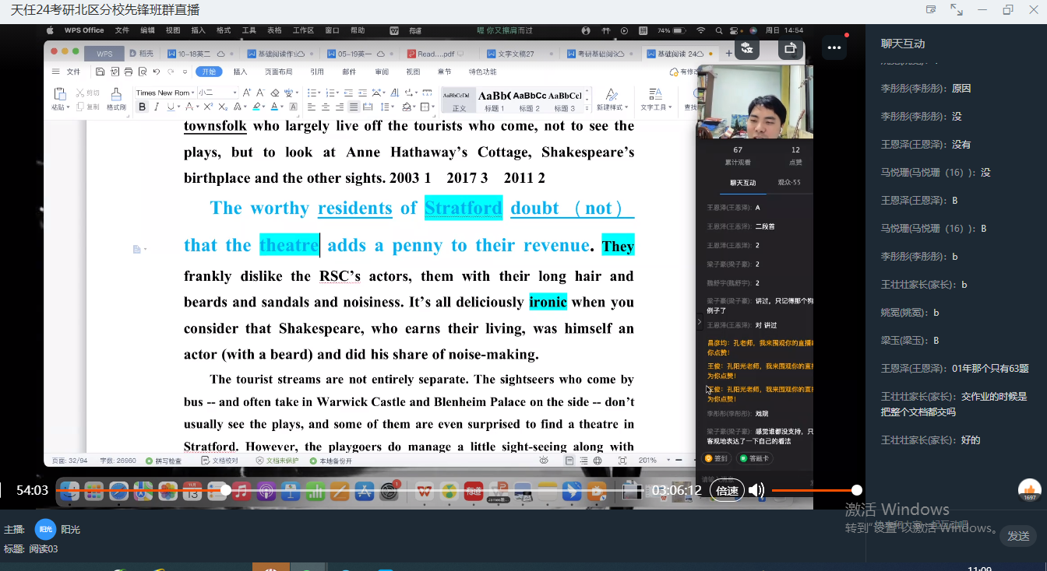Toggle character shading A box
The width and height of the screenshot is (1047, 571).
[x=293, y=107]
